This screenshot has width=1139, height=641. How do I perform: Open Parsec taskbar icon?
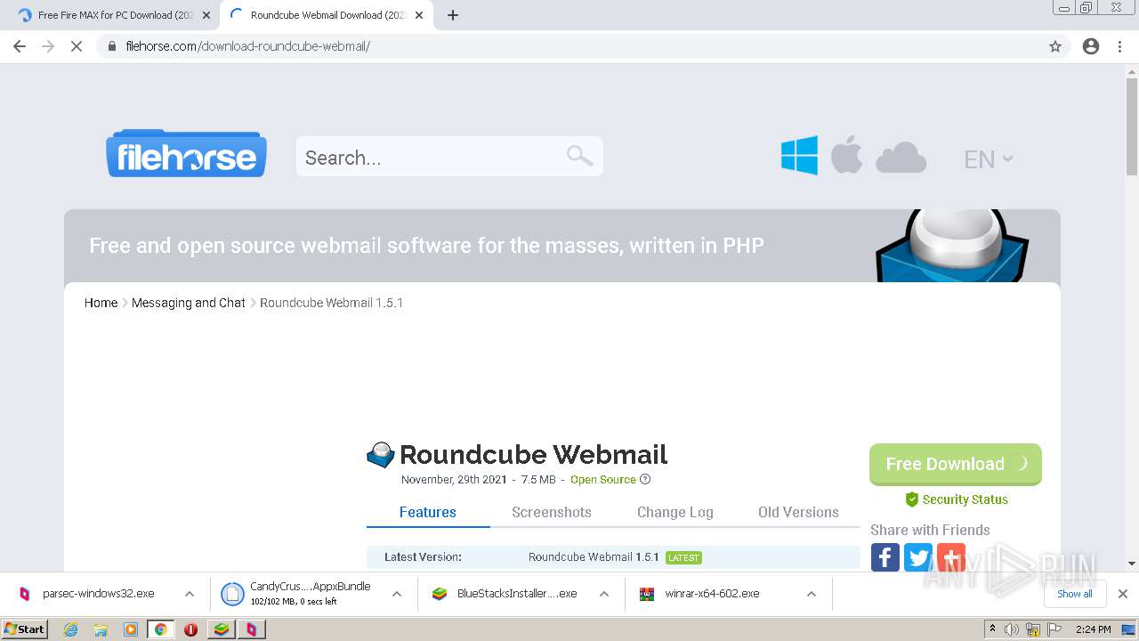point(252,629)
